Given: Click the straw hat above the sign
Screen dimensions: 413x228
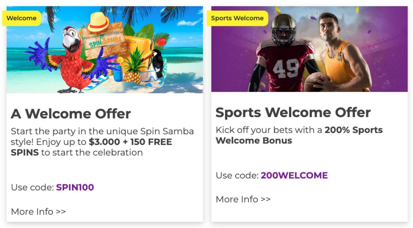Looking at the screenshot, I should point(97,23).
